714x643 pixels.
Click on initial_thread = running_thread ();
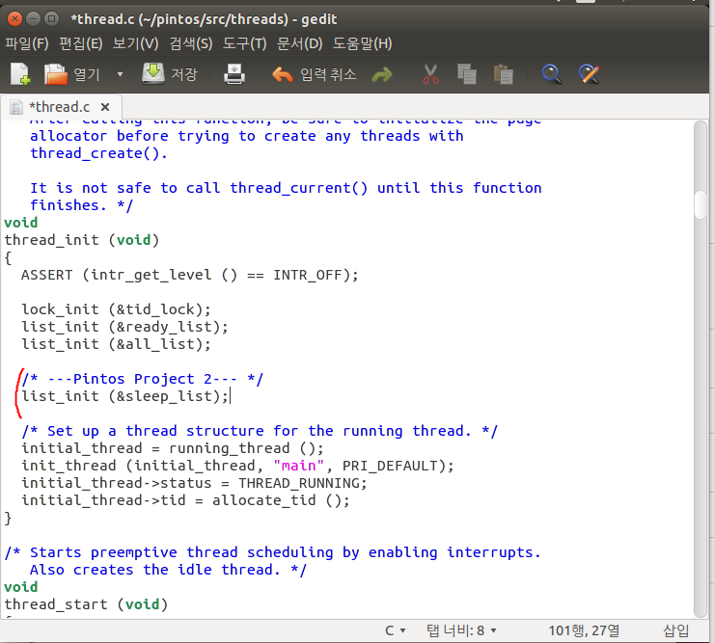coord(173,448)
